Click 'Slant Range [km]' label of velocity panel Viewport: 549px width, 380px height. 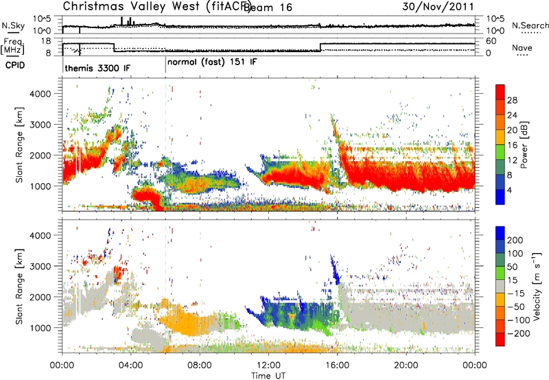[19, 286]
